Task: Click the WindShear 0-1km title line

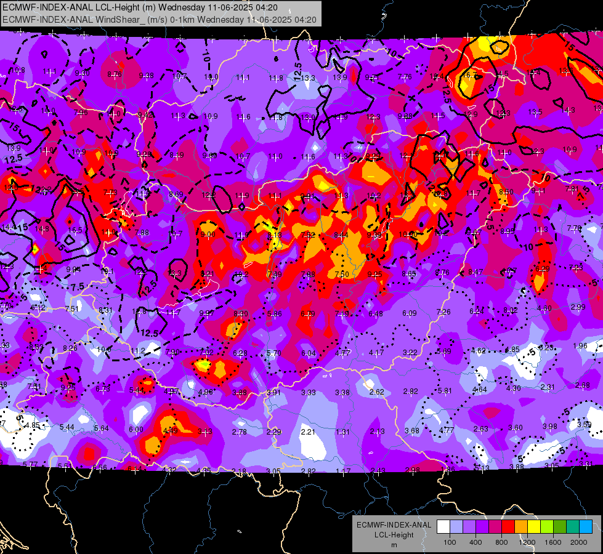Action: [x=159, y=20]
